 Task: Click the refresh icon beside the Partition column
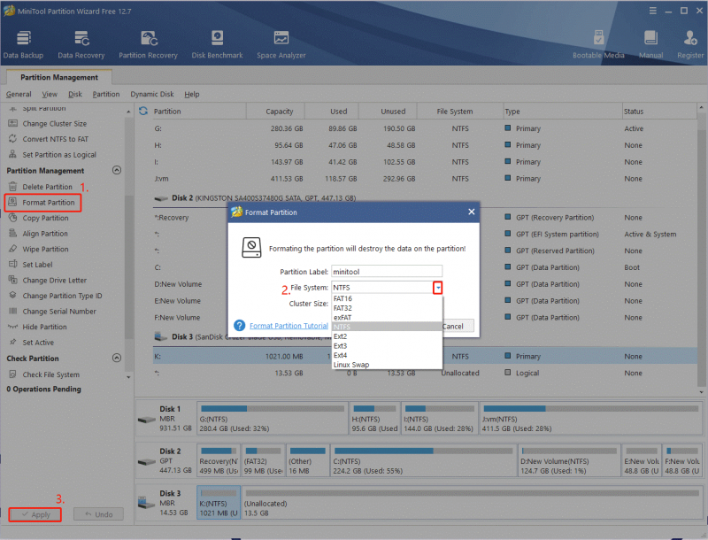coord(143,111)
